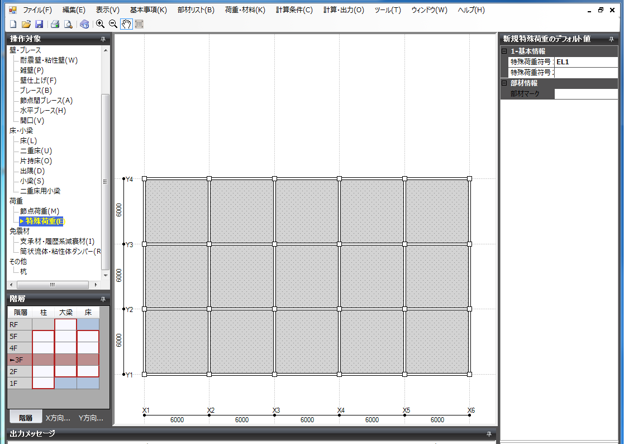
Task: Select 支承材・履歴系減衰材(I) in tree
Action: click(58, 242)
